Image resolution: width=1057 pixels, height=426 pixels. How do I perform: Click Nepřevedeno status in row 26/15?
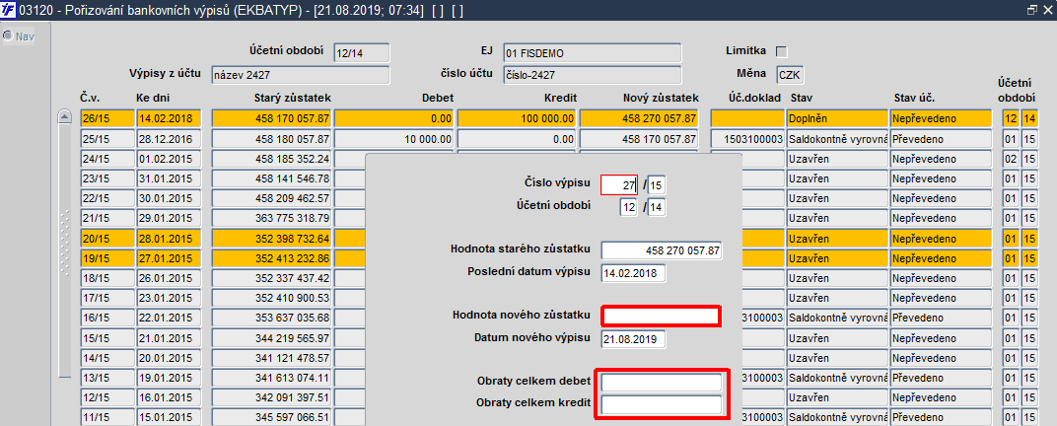point(941,118)
